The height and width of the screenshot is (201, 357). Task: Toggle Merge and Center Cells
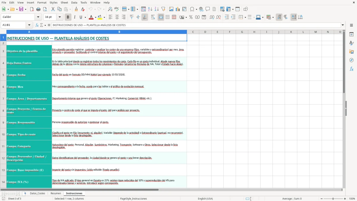coord(161,17)
